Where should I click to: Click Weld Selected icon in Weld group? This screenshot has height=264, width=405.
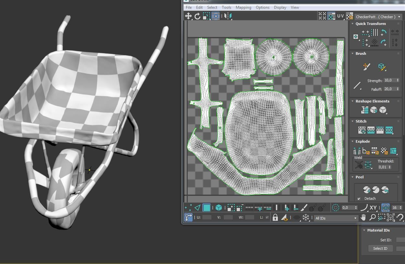coord(368,165)
